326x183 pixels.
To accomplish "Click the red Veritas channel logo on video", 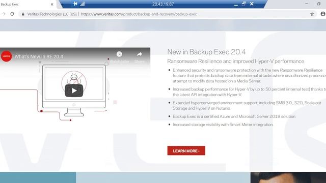I will (7, 56).
